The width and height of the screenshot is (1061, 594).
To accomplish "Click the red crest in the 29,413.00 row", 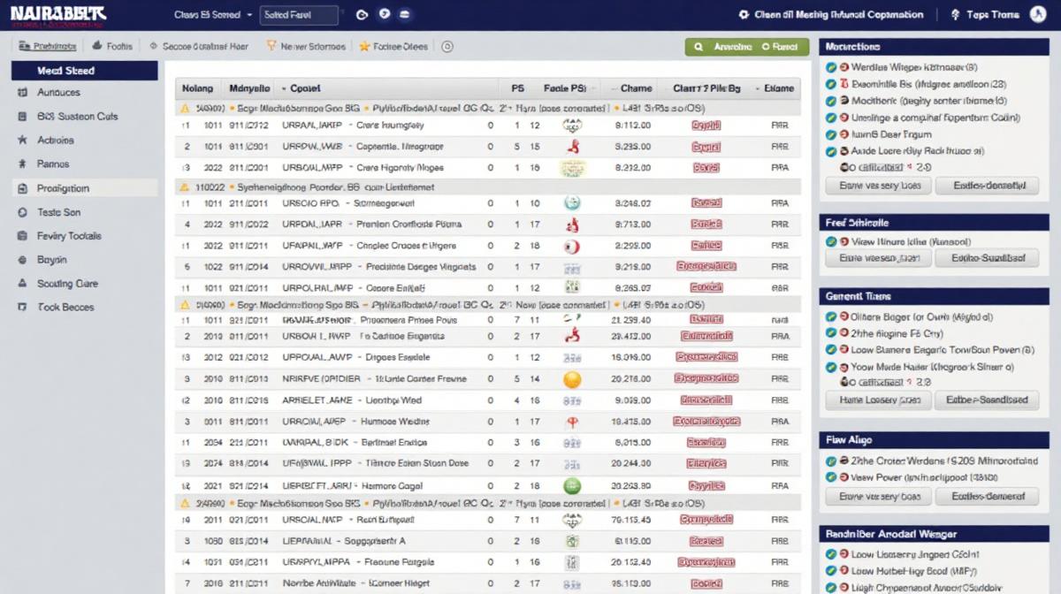I will [x=571, y=336].
